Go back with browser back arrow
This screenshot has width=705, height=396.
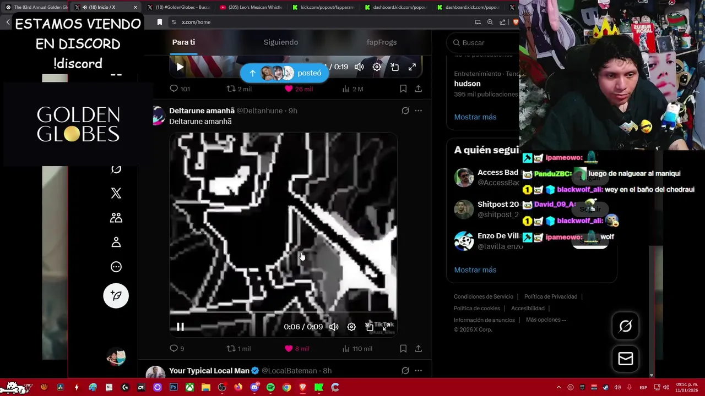(8, 22)
